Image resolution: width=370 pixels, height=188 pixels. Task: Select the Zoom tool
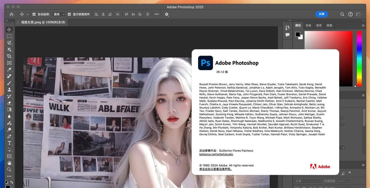point(9,169)
